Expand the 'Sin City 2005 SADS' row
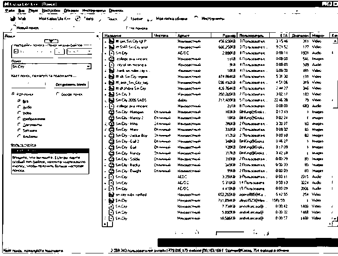This screenshot has height=256, width=338. pyautogui.click(x=105, y=100)
